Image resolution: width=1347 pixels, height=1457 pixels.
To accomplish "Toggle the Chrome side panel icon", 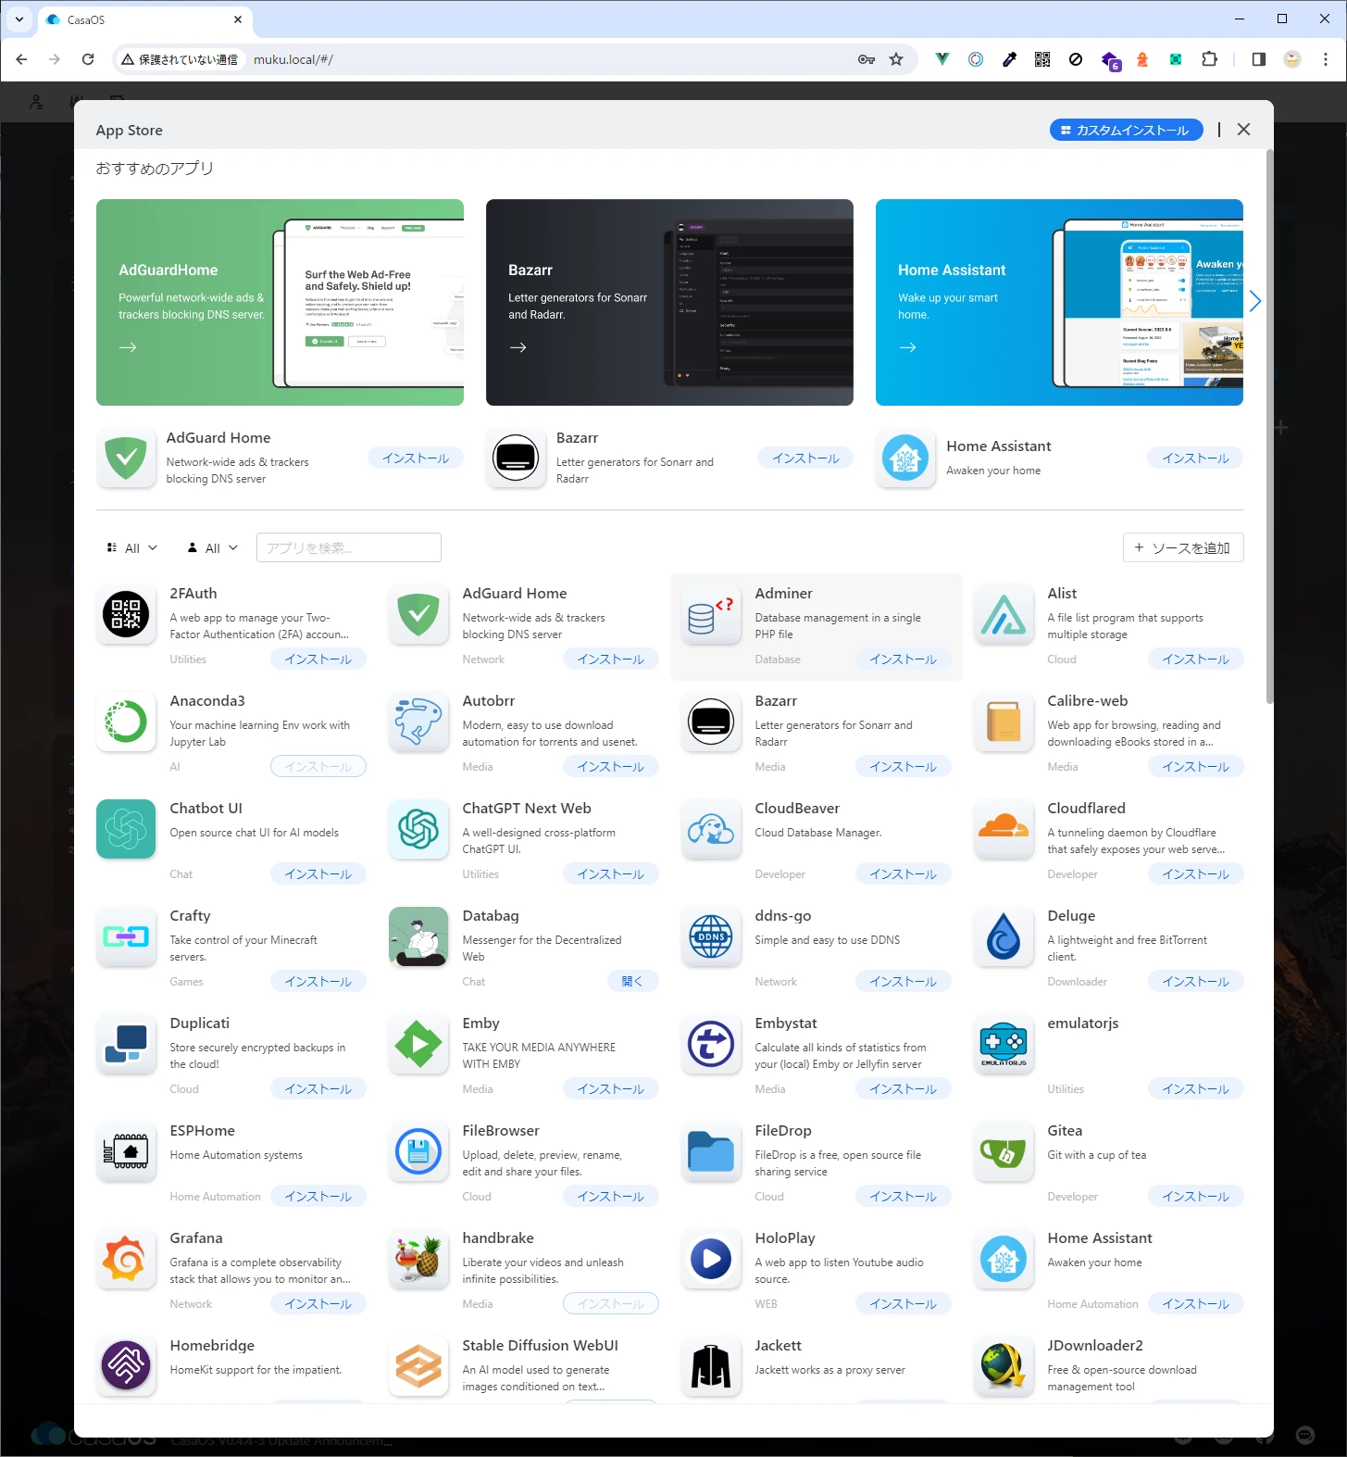I will [1258, 59].
